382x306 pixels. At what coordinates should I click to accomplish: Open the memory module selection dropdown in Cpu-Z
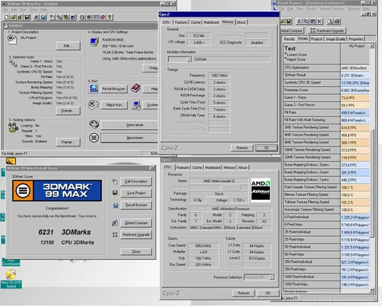[x=189, y=60]
